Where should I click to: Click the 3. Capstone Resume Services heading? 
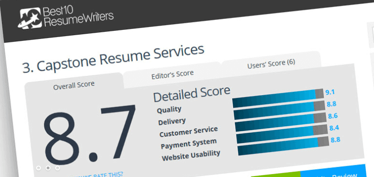113,58
